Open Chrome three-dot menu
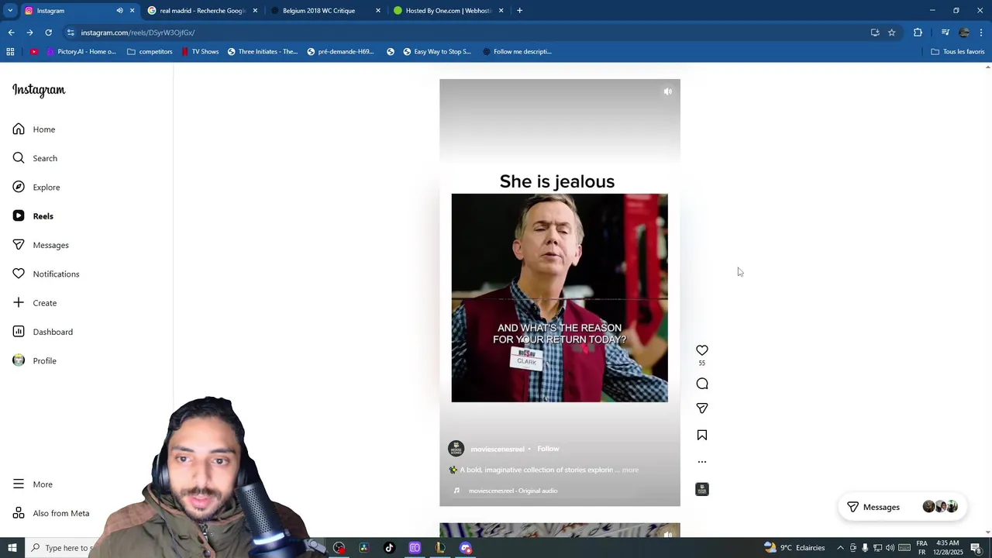The height and width of the screenshot is (558, 992). tap(981, 33)
